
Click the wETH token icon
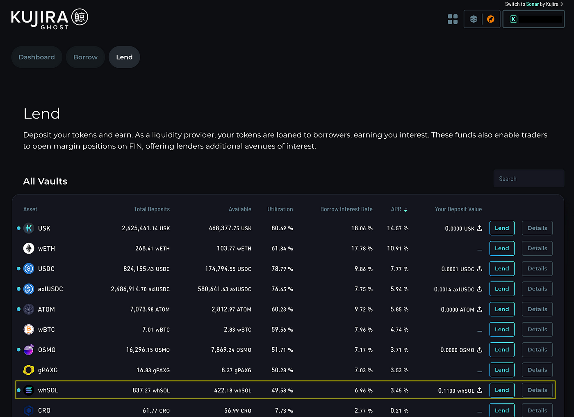pyautogui.click(x=29, y=248)
